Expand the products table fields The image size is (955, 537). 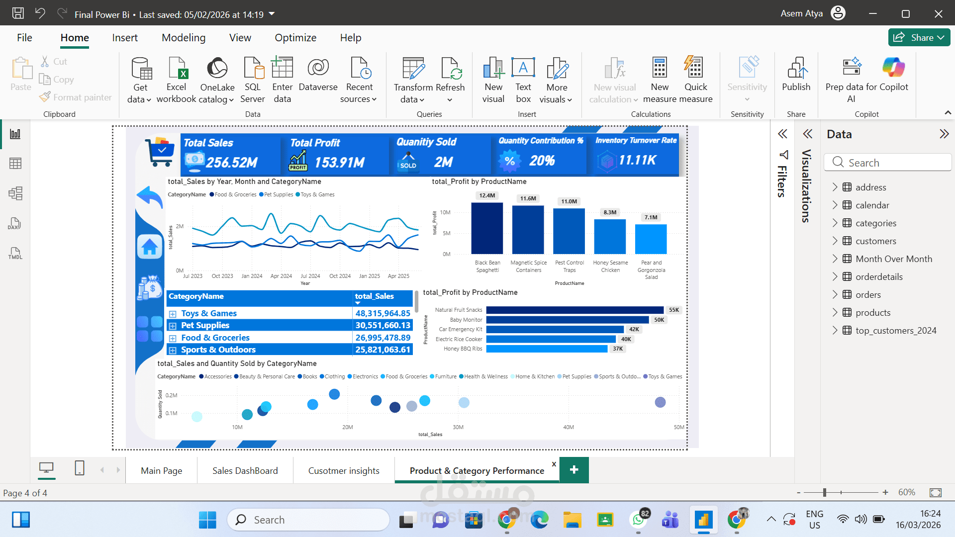[x=835, y=313]
